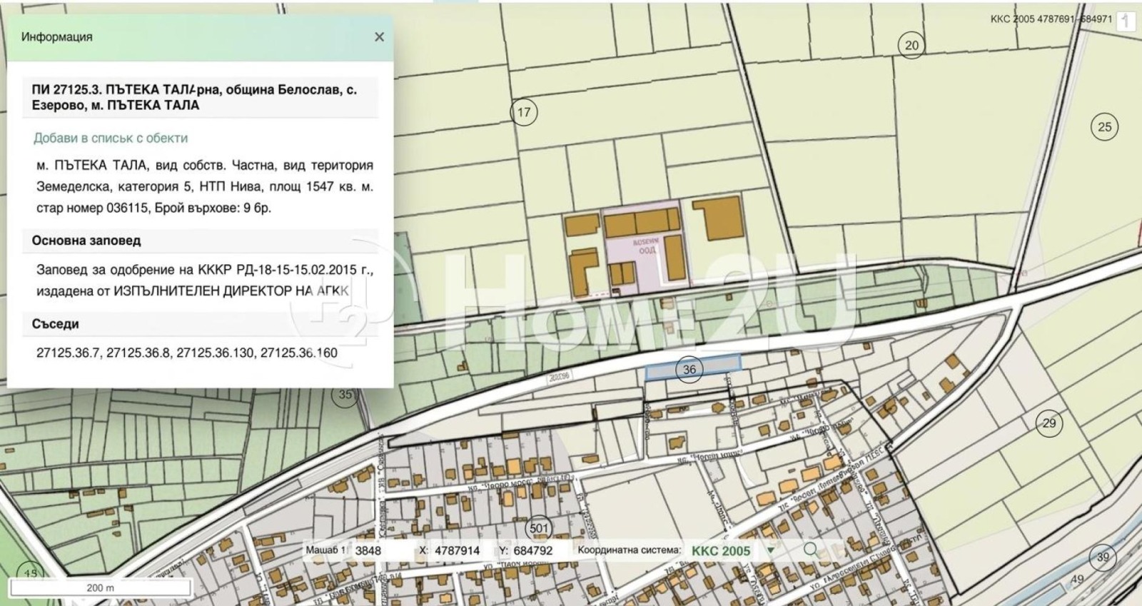Viewport: 1142px width, 606px height.
Task: Open the KKC 2005 coordinate system dropdown
Action: 721,550
